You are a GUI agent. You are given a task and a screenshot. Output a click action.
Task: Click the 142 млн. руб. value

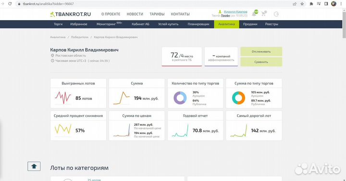coord(263,131)
